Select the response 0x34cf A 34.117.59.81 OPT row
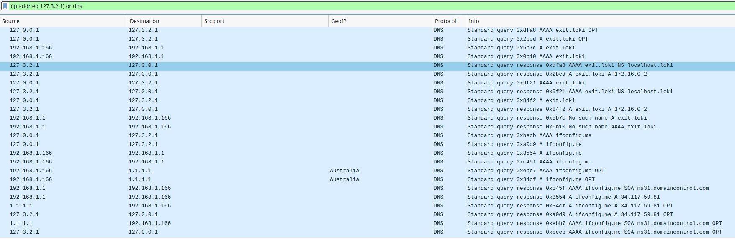Image resolution: width=735 pixels, height=240 pixels. (367, 206)
